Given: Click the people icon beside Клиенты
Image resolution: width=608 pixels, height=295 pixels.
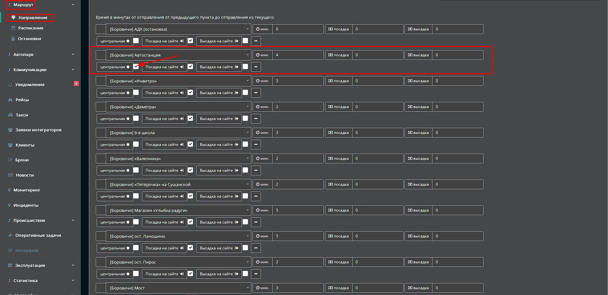Looking at the screenshot, I should pos(10,145).
